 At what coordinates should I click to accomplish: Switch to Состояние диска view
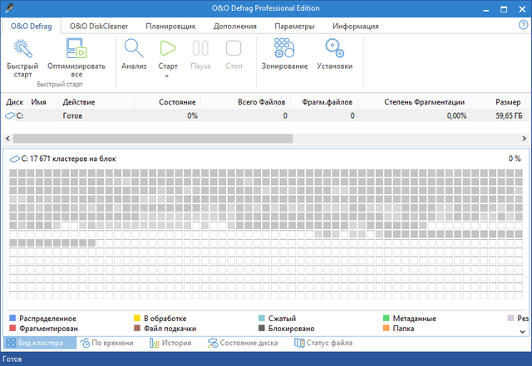tap(244, 343)
